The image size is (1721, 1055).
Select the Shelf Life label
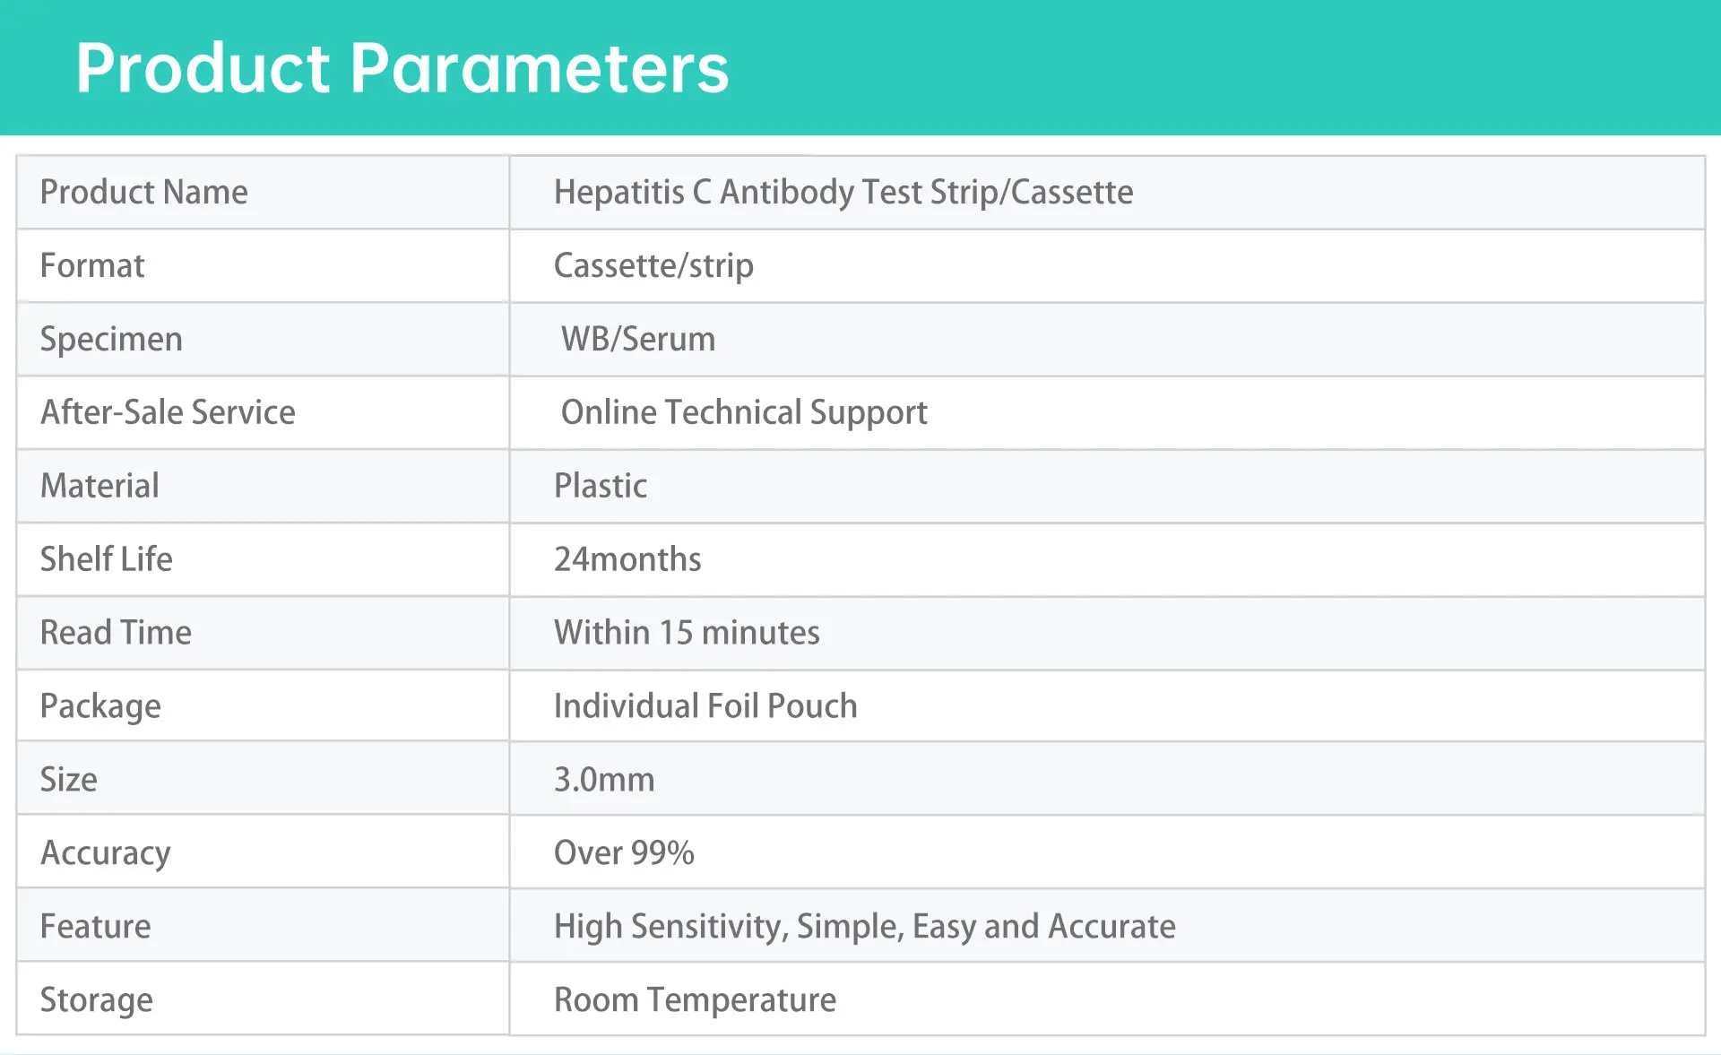pyautogui.click(x=107, y=559)
